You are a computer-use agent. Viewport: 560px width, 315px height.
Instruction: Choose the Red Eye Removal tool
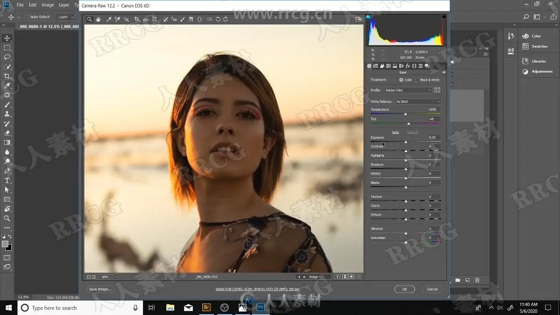(174, 19)
